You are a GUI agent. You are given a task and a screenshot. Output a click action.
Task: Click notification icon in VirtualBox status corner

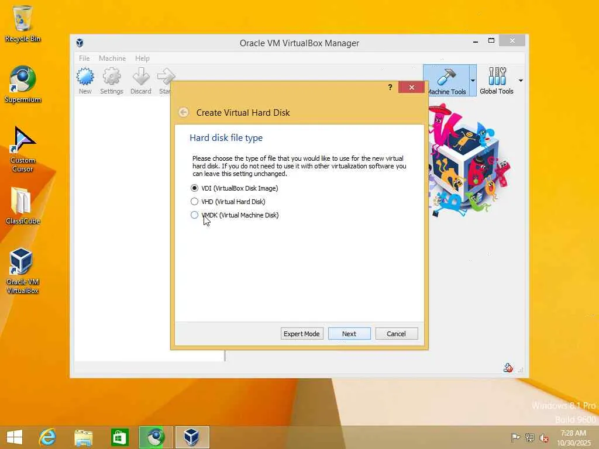point(508,368)
